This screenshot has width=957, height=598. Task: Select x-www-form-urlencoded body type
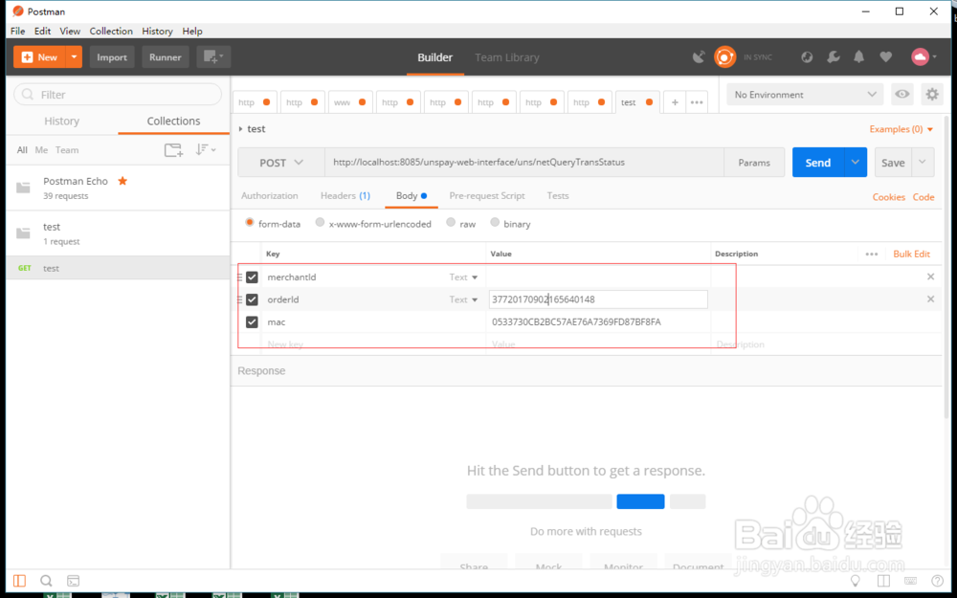[320, 223]
